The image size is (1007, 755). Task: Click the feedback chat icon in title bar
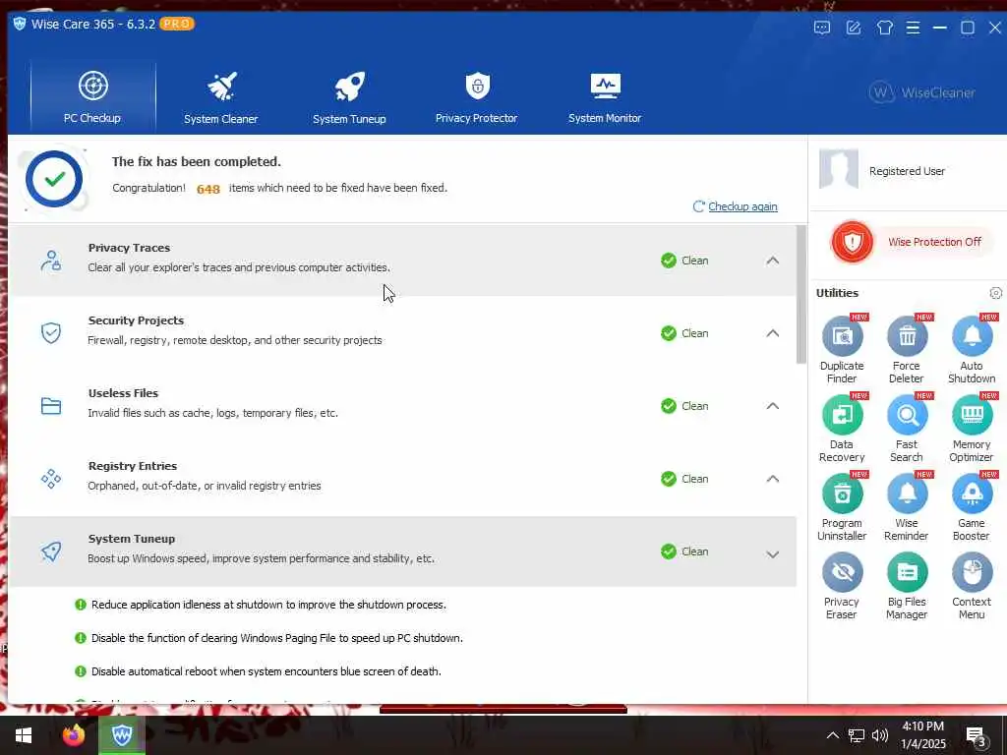[x=822, y=28]
